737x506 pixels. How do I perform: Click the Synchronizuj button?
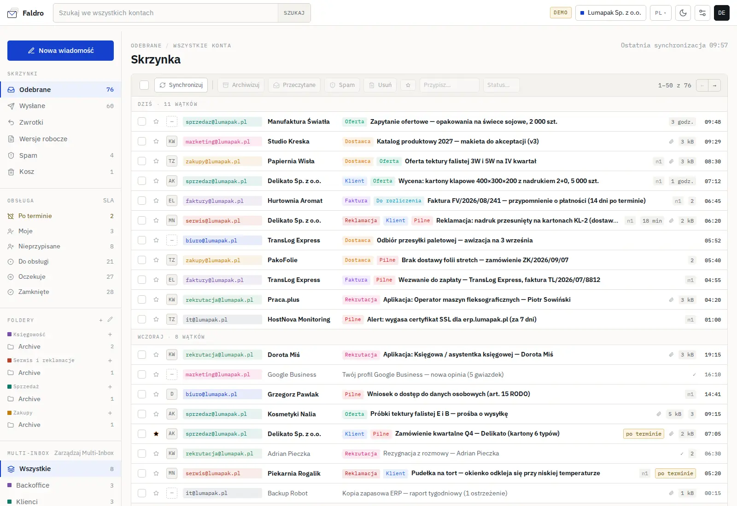tap(181, 85)
